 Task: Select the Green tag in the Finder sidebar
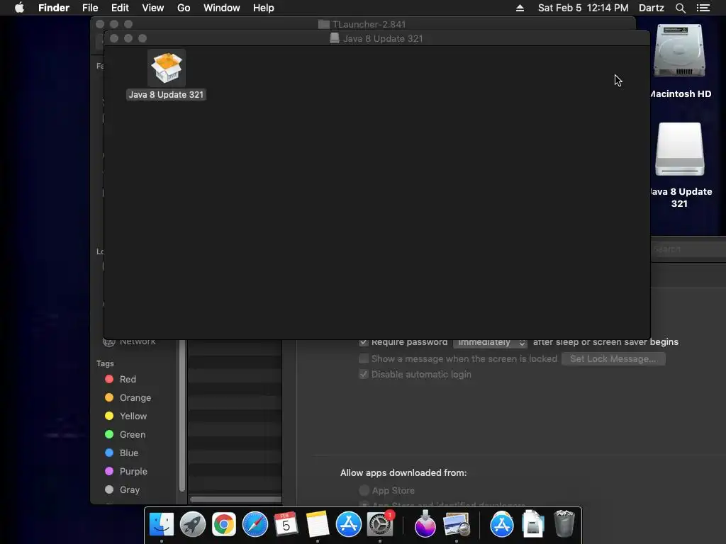[x=125, y=435]
